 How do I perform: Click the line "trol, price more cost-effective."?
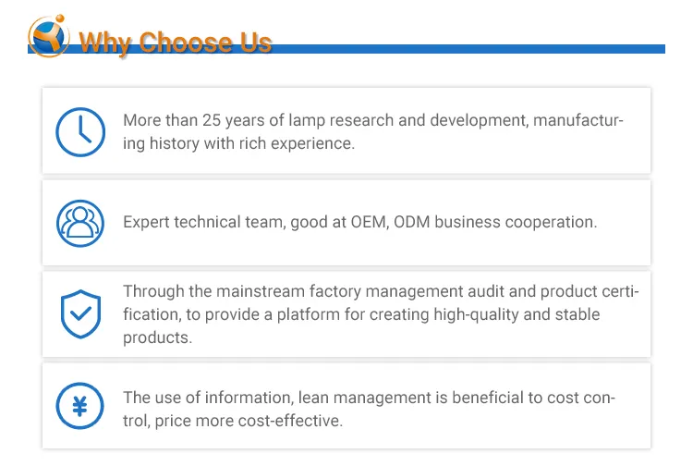[232, 421]
